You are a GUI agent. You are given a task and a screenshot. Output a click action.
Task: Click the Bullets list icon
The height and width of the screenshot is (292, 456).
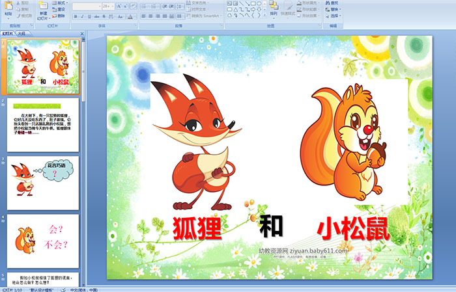coord(145,7)
